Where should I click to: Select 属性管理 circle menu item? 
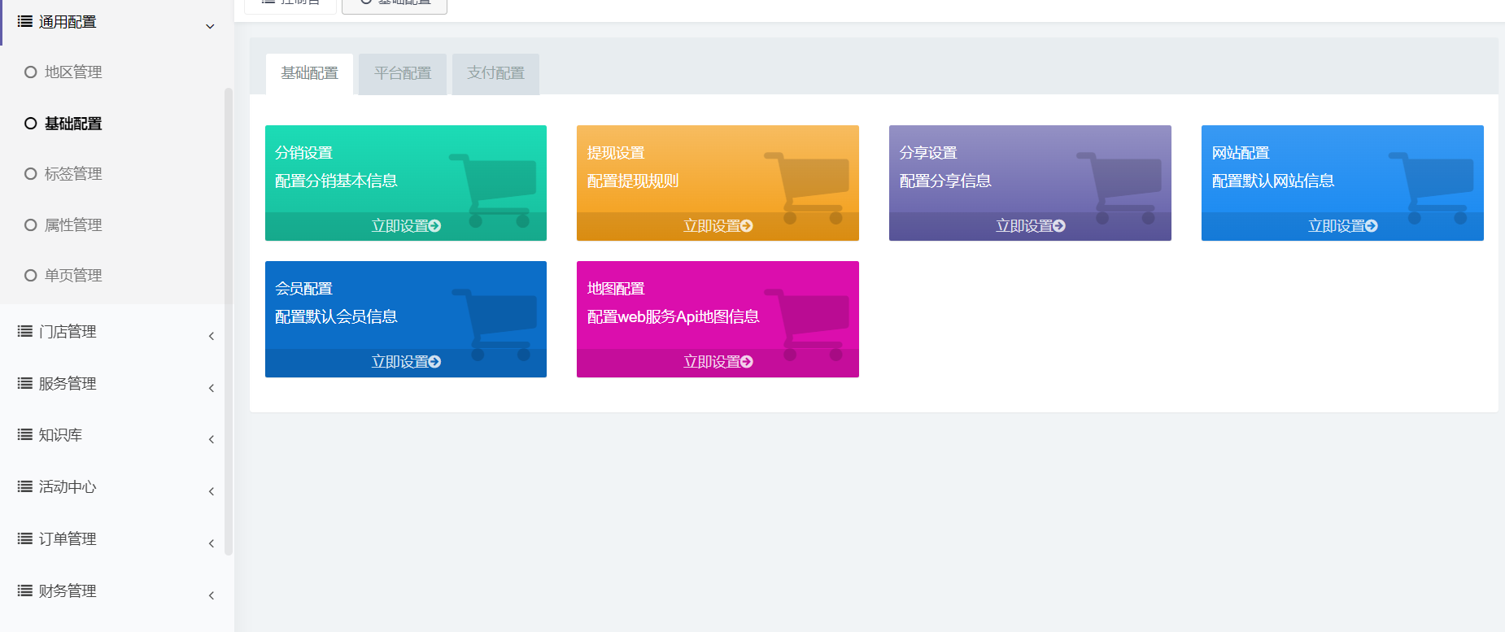[x=31, y=225]
